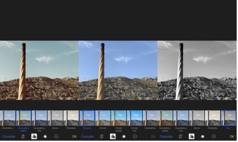Tap the original blue-sky photo preview
The width and height of the screenshot is (238, 142).
point(119,71)
